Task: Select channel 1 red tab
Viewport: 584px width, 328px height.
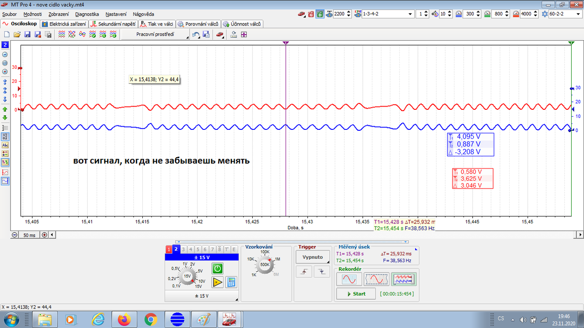Action: click(x=169, y=250)
